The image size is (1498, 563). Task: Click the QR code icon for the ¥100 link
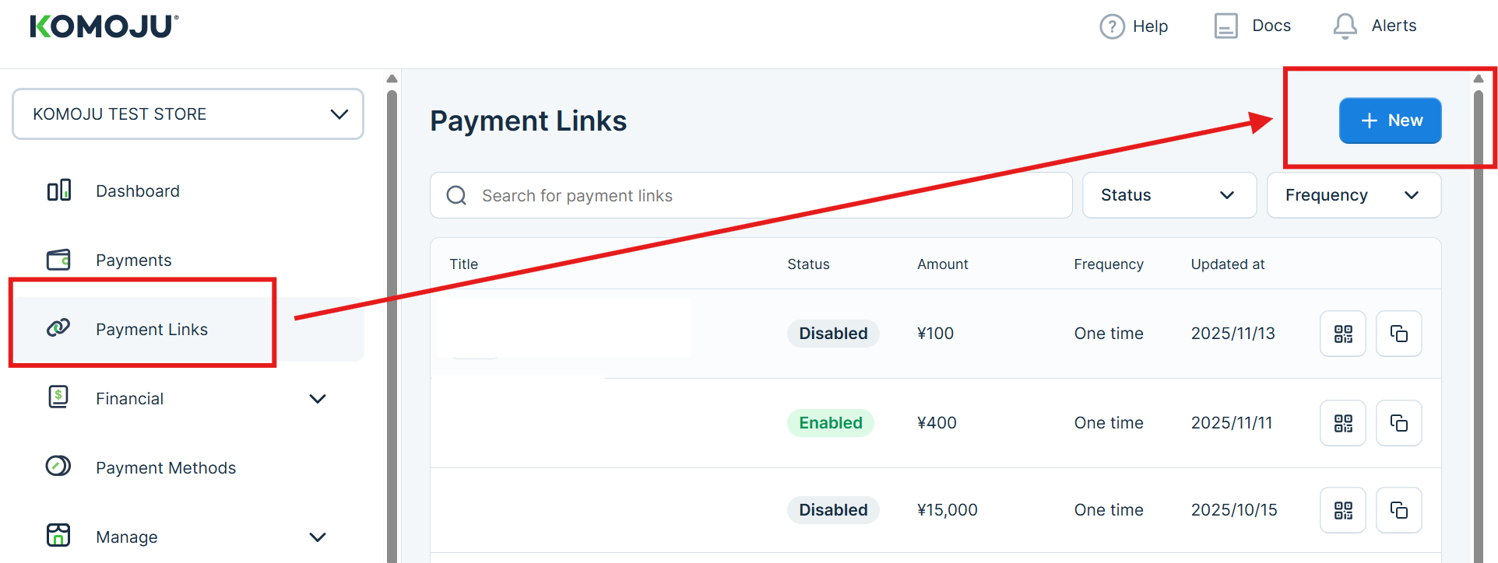pyautogui.click(x=1343, y=334)
